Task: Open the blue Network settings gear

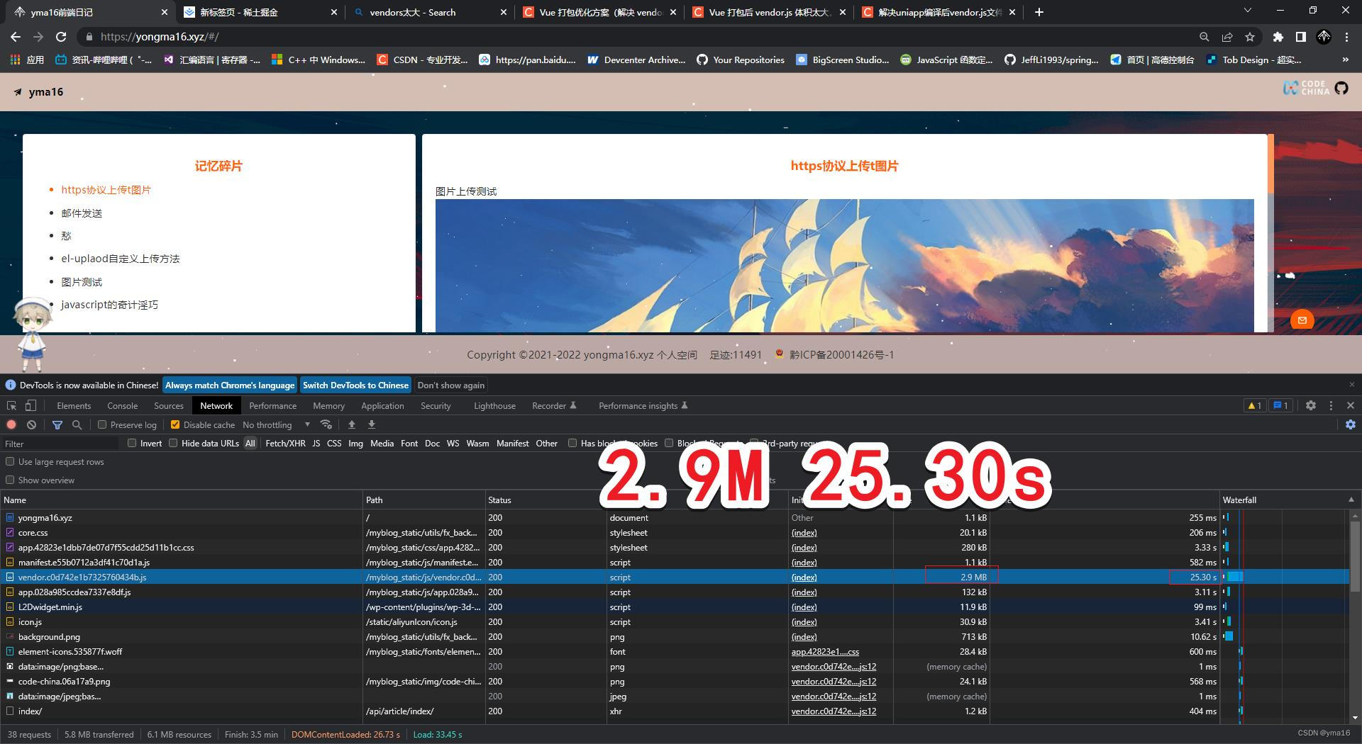Action: click(1351, 424)
